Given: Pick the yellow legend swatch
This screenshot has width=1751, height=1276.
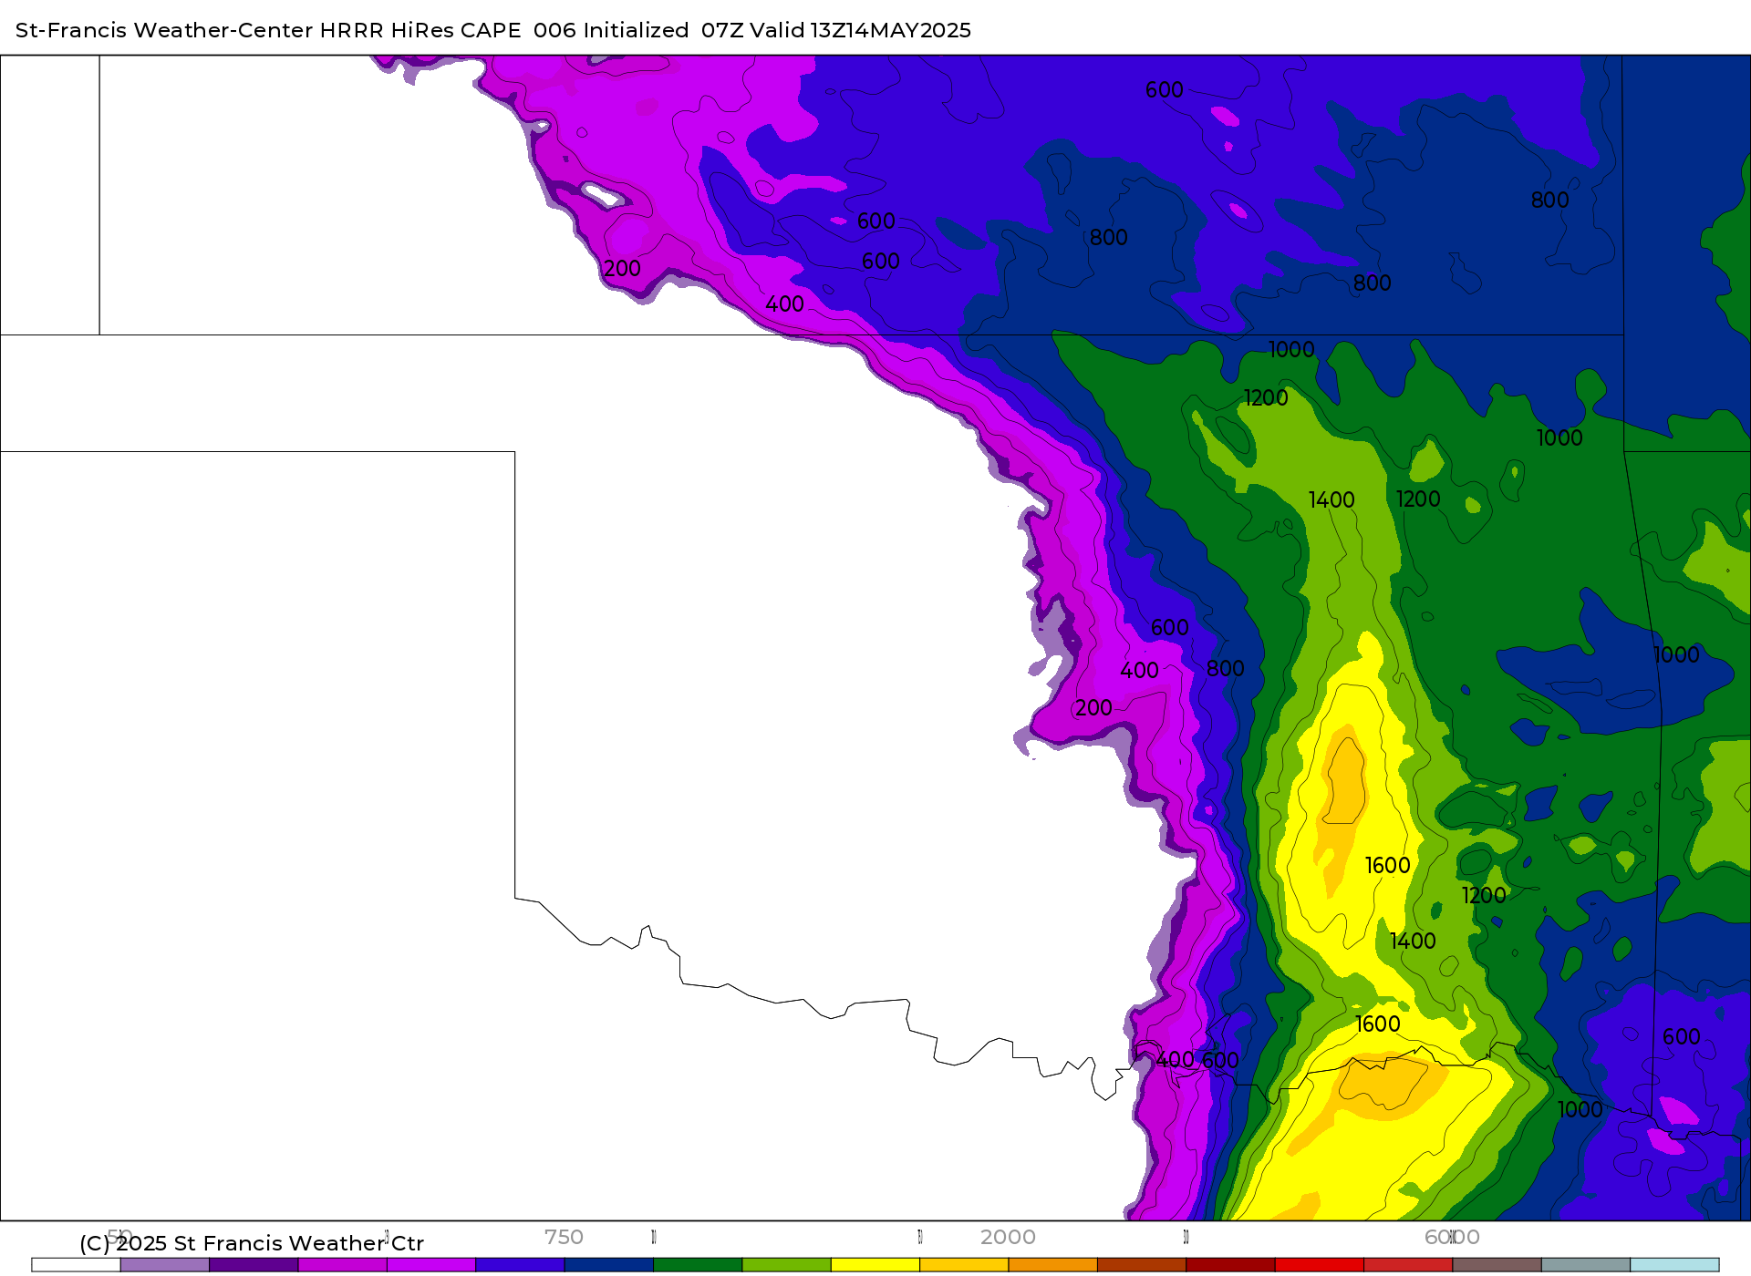Looking at the screenshot, I should pyautogui.click(x=875, y=1265).
